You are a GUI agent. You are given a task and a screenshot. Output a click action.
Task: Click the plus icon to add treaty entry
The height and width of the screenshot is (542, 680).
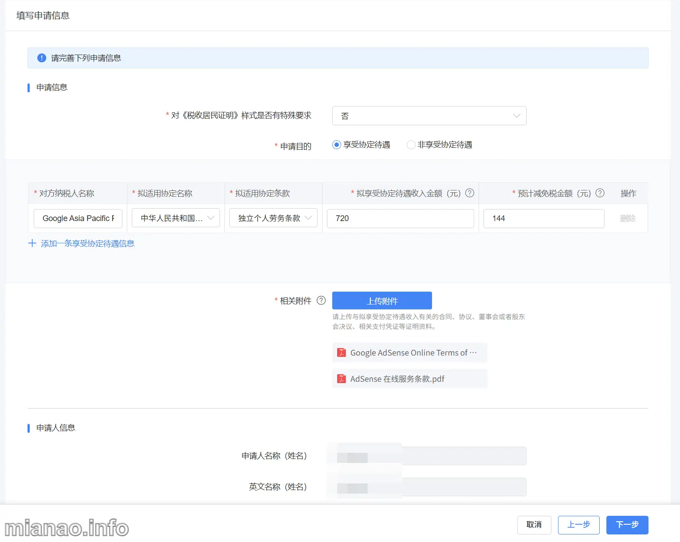pyautogui.click(x=32, y=243)
